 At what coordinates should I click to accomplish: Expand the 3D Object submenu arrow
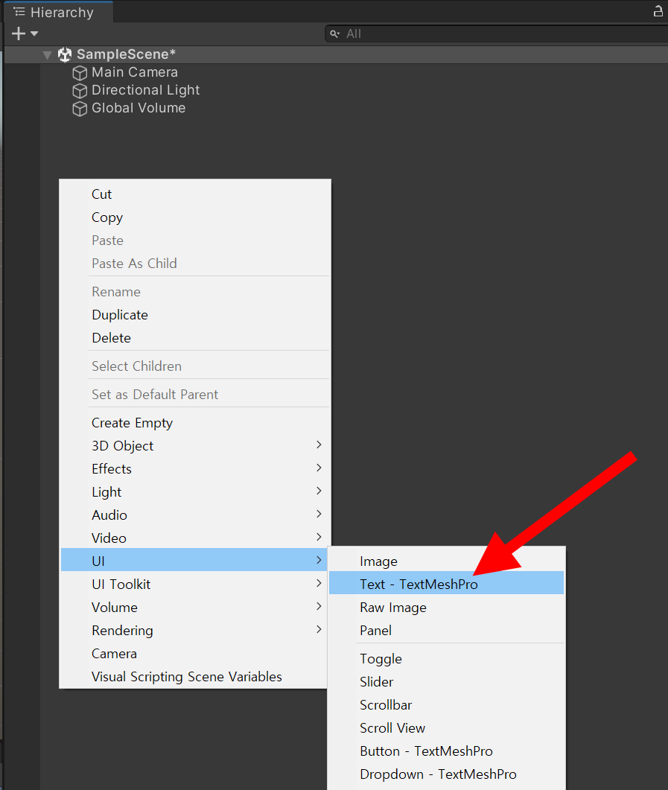pos(319,445)
